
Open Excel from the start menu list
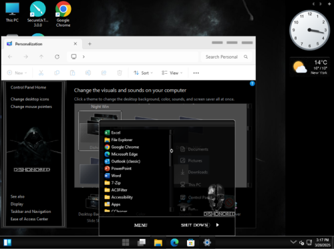(x=113, y=132)
